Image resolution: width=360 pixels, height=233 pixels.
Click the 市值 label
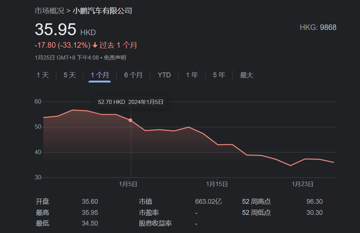point(146,202)
